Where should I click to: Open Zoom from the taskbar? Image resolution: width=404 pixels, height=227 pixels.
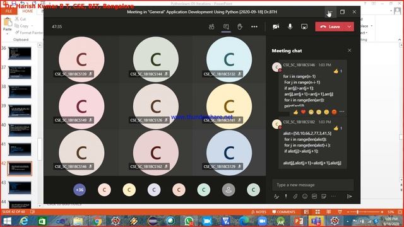click(262, 221)
